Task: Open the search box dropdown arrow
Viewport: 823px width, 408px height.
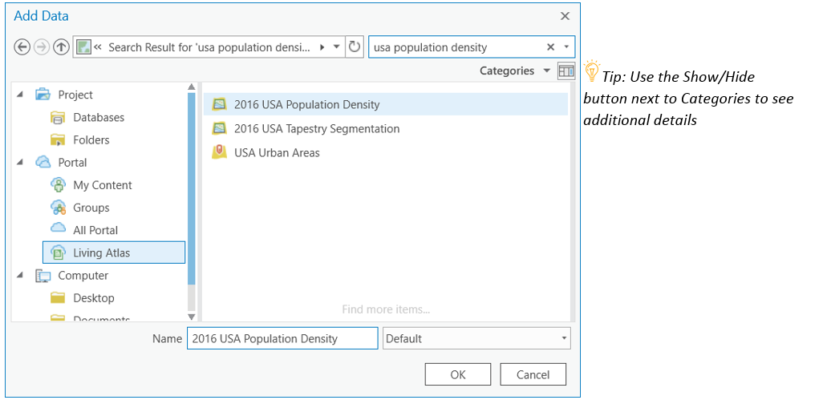Action: 566,47
